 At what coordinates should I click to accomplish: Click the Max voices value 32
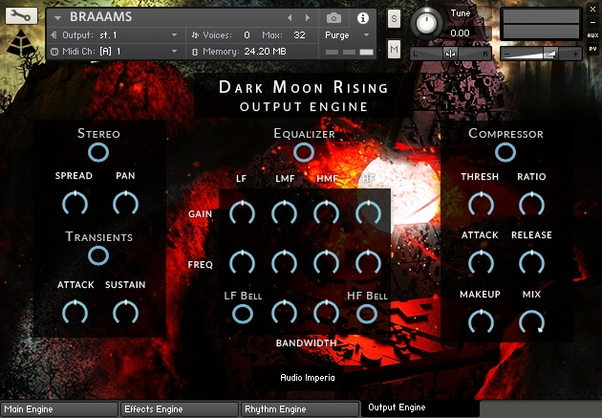pos(299,35)
